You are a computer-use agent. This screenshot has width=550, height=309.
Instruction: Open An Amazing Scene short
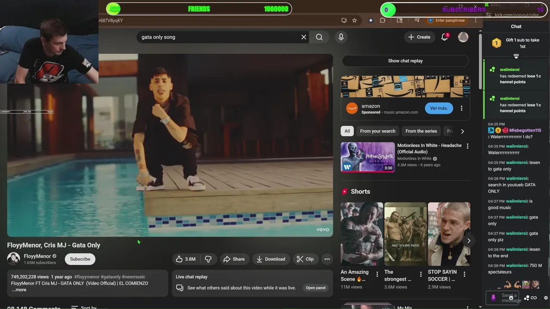(x=362, y=234)
